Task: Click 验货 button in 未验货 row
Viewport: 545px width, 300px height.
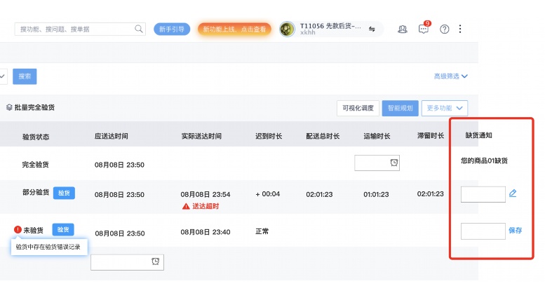Action: (x=63, y=229)
